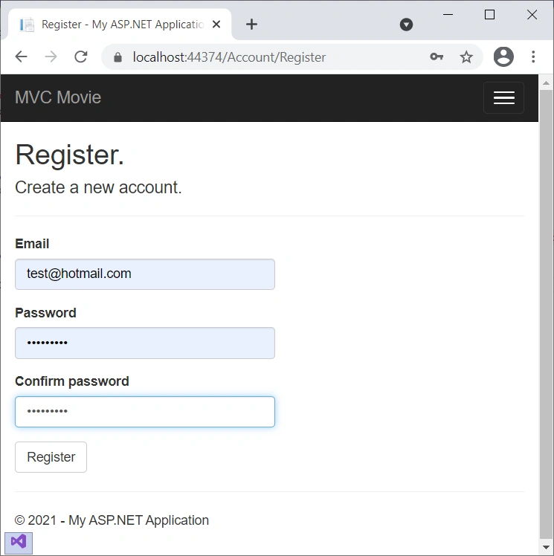
Task: Close the Register tab
Action: pos(216,25)
